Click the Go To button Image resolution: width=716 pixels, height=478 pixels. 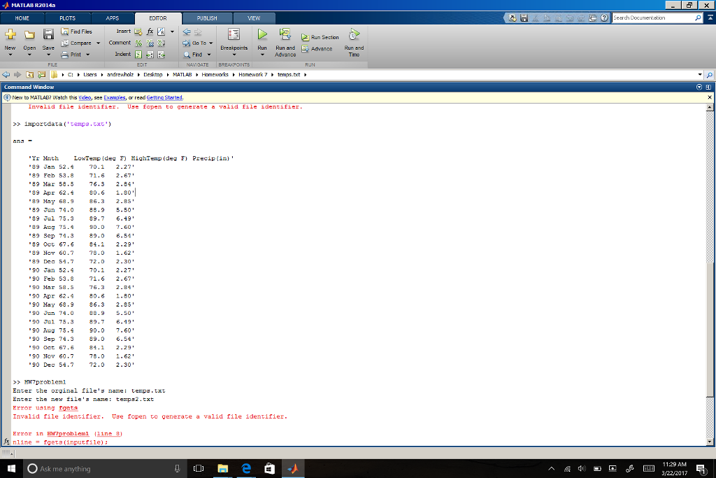click(x=195, y=43)
